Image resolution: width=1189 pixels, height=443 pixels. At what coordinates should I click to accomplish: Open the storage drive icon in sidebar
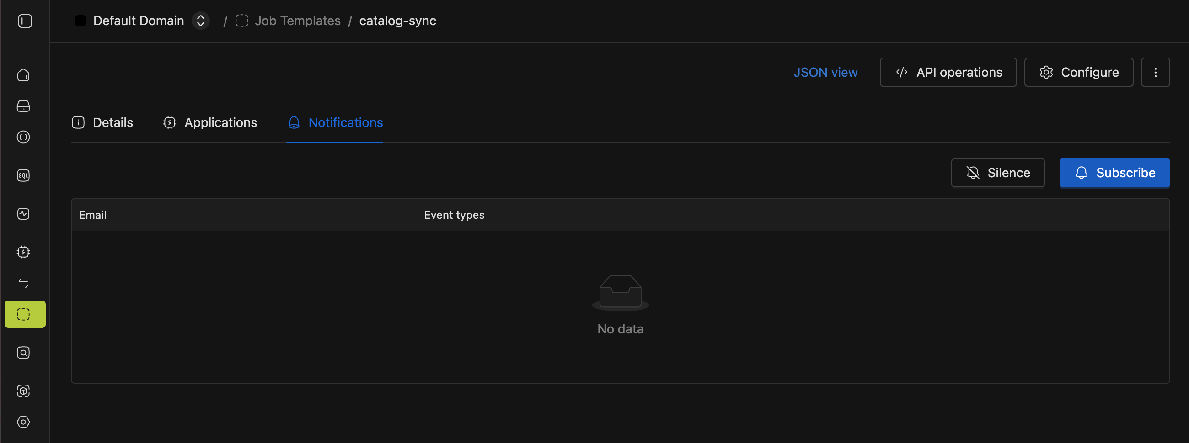click(x=23, y=106)
